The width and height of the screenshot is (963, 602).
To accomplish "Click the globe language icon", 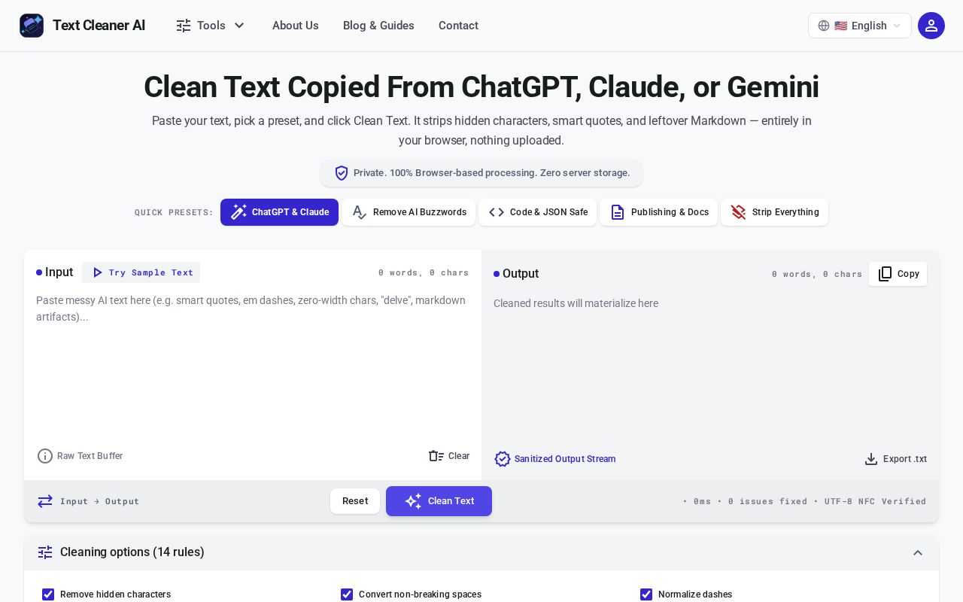I will tap(824, 26).
